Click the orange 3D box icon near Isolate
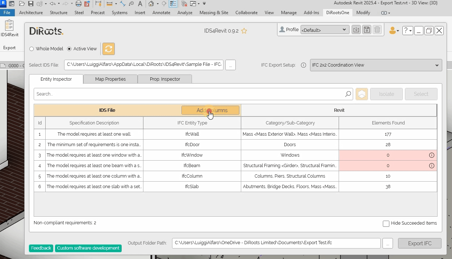452x259 pixels. (x=362, y=94)
